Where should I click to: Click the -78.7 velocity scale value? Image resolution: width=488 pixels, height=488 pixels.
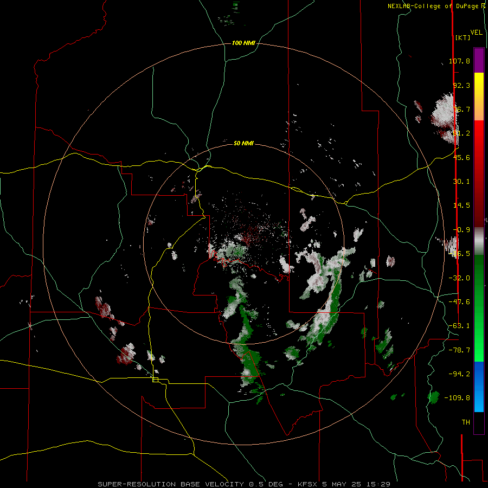coord(459,350)
